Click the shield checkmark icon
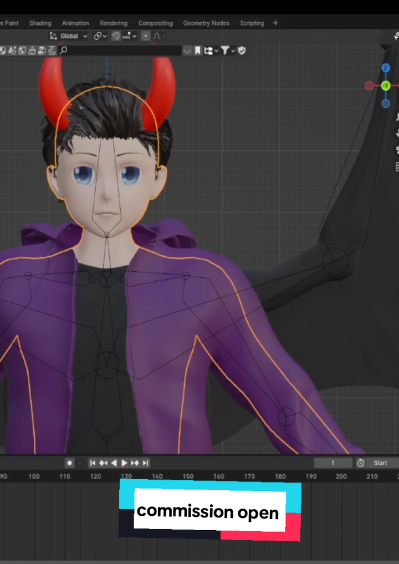The image size is (399, 564). (242, 50)
